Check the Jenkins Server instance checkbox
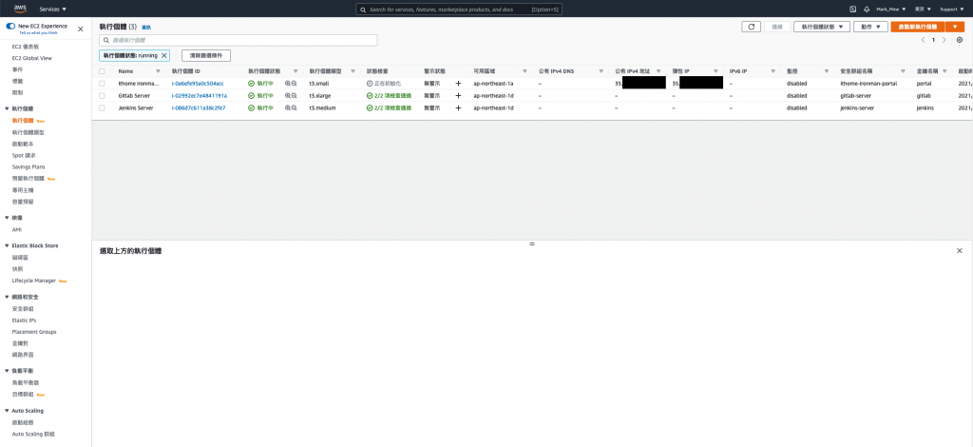 pos(102,107)
